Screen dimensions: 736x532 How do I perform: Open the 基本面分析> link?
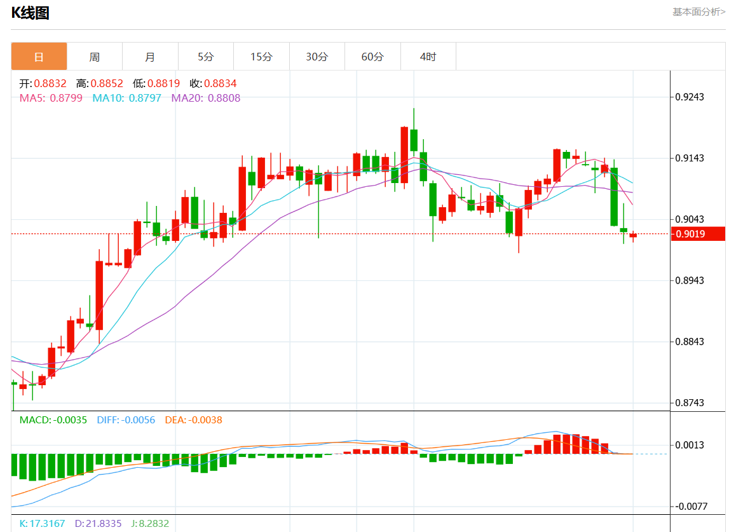pos(699,11)
